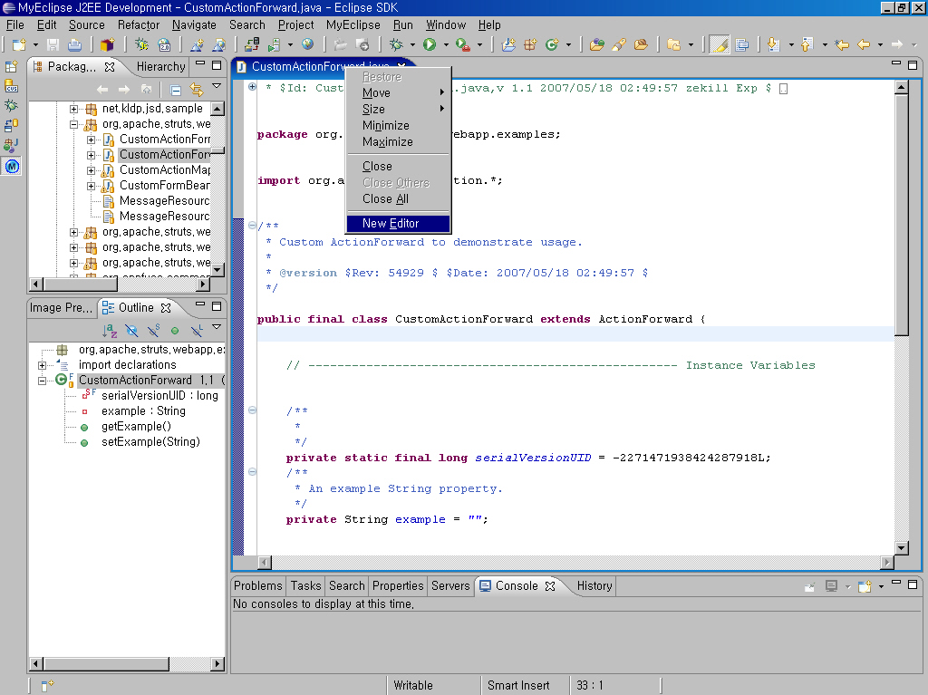The height and width of the screenshot is (695, 928).
Task: Switch to the Problems tab
Action: point(258,585)
